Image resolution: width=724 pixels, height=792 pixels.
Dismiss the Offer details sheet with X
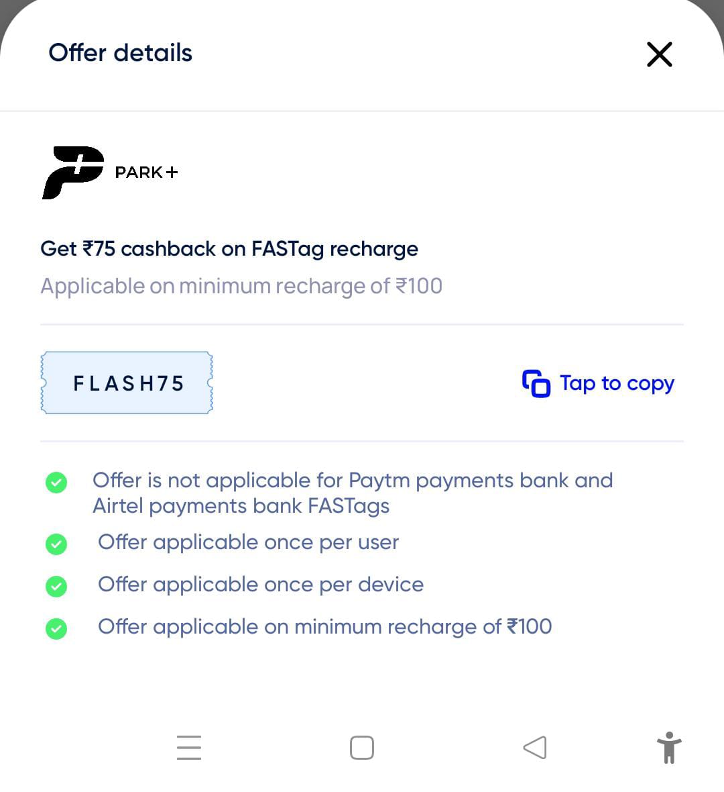pyautogui.click(x=659, y=54)
